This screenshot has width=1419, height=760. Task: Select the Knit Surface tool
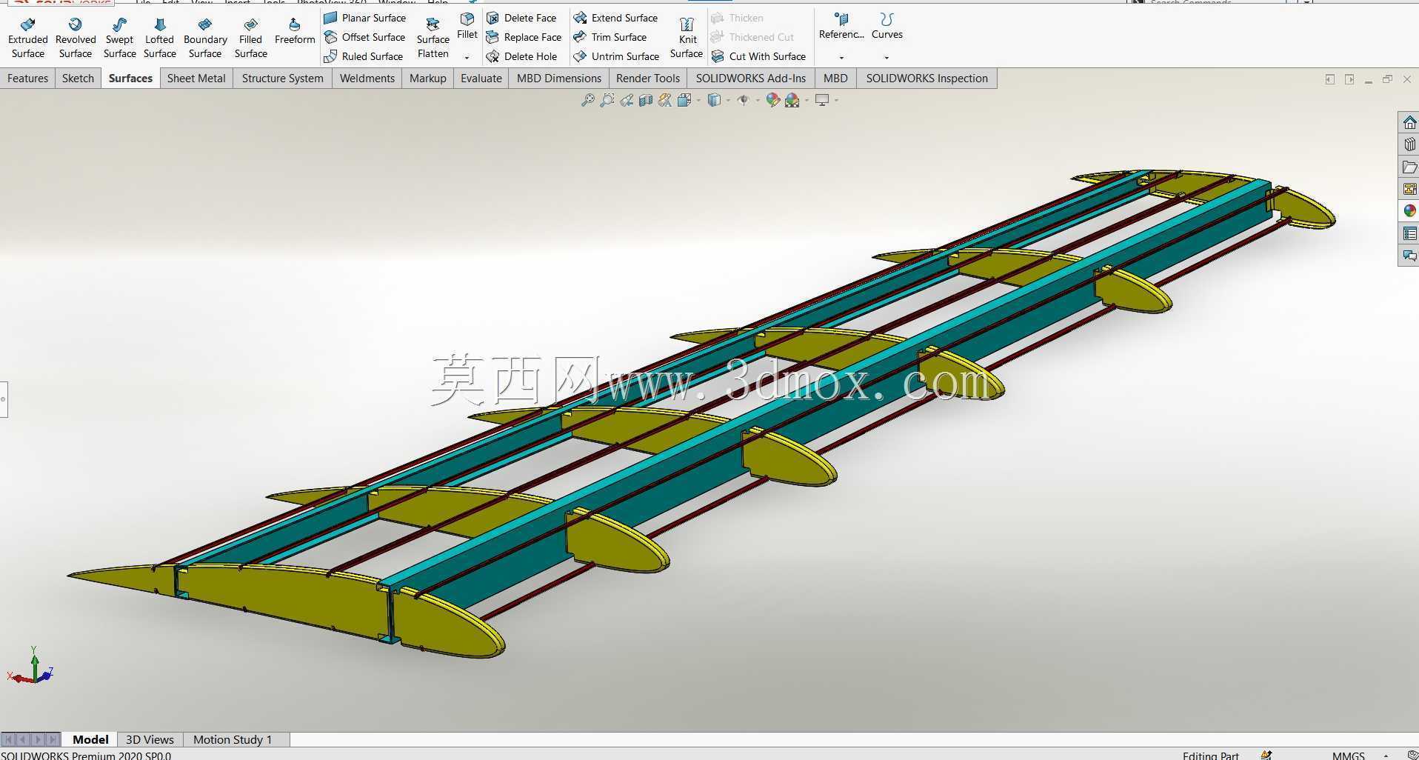tap(687, 38)
